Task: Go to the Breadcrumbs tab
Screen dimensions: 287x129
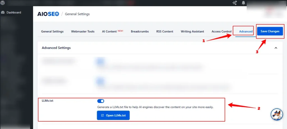Action: 140,31
